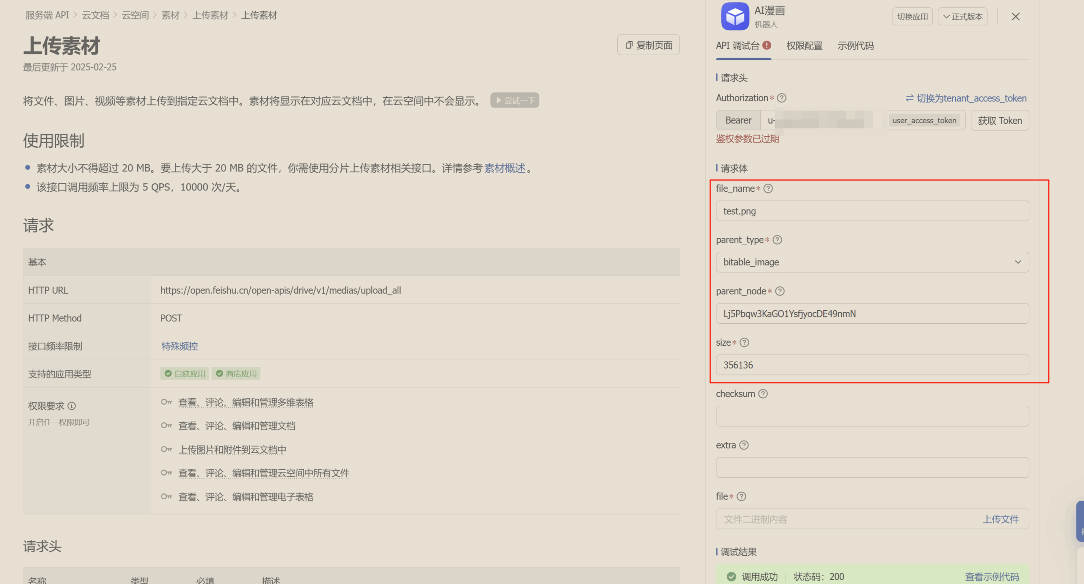Click the green success icon beside 调用成功
The height and width of the screenshot is (584, 1084).
732,576
